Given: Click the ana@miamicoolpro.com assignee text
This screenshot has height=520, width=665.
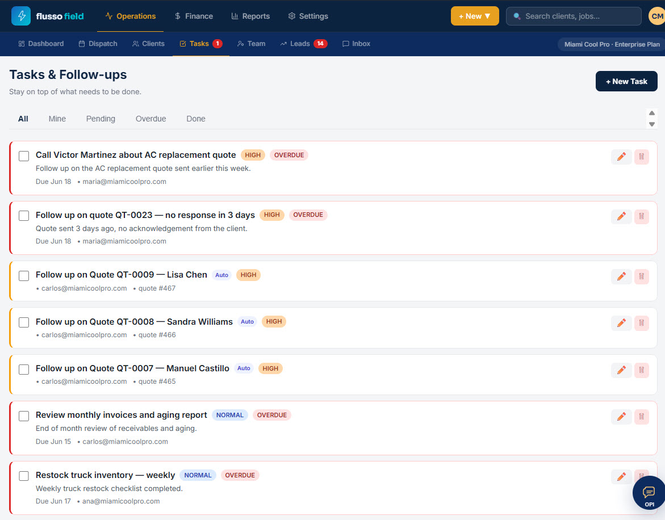Looking at the screenshot, I should [x=121, y=501].
